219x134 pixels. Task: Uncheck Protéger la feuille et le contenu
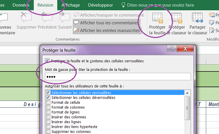point(47,61)
